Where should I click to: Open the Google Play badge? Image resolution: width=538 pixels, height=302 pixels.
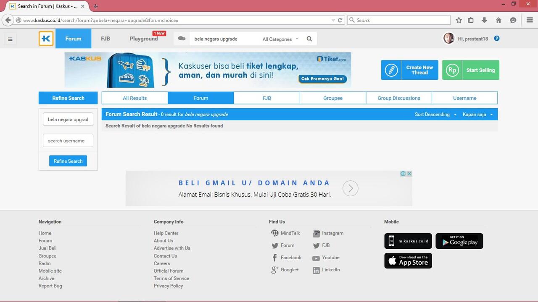tap(459, 241)
